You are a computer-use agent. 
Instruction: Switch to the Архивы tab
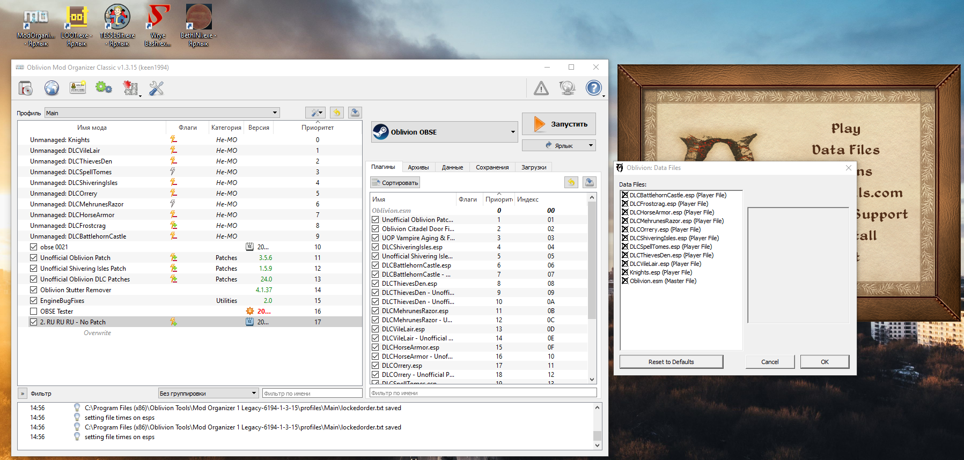tap(418, 167)
